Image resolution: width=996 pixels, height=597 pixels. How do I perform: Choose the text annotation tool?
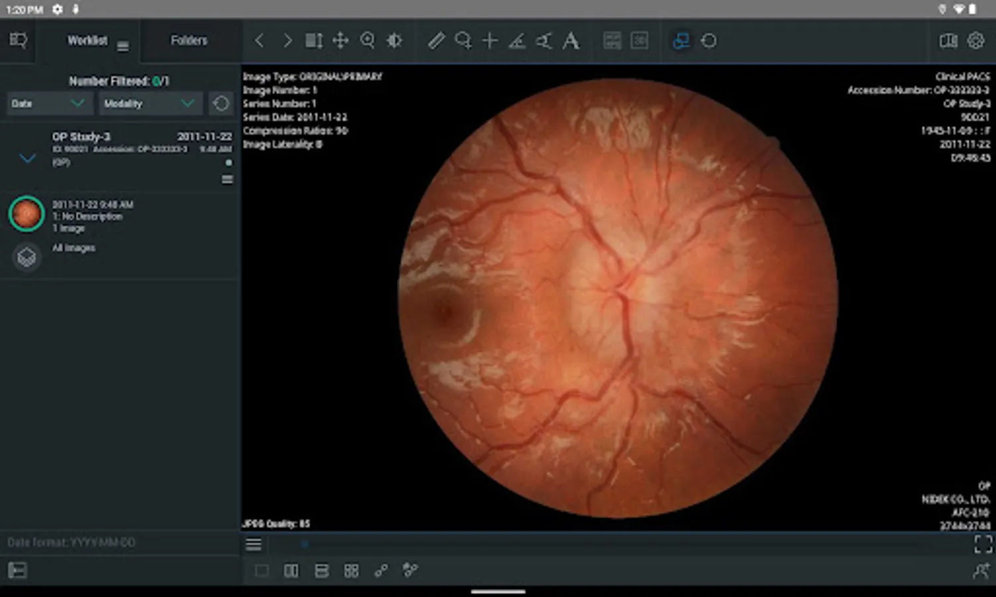[x=571, y=41]
